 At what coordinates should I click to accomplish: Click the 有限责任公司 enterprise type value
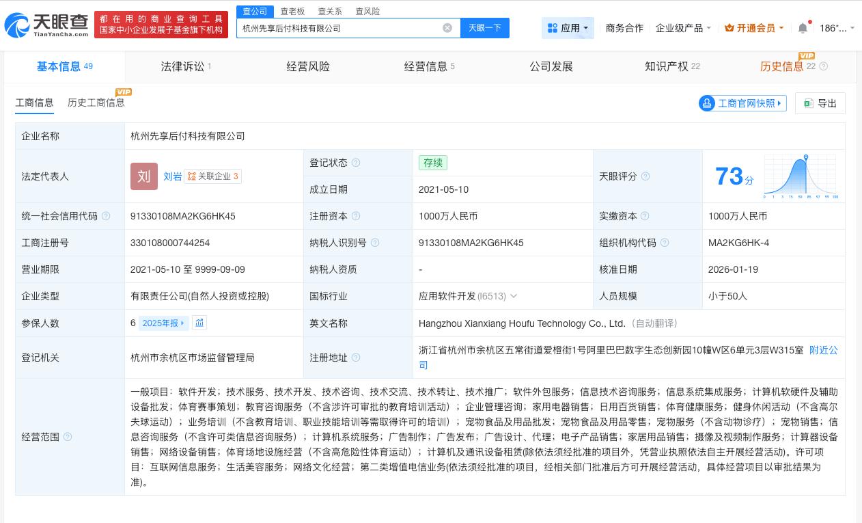coord(200,296)
